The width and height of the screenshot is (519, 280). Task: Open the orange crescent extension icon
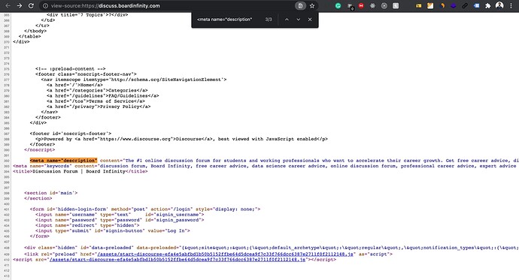pyautogui.click(x=442, y=5)
